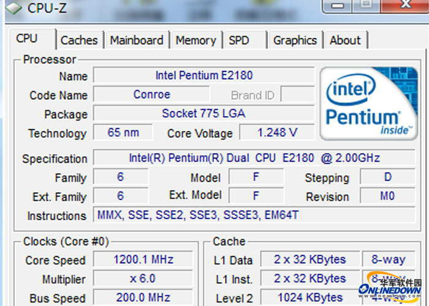Image resolution: width=429 pixels, height=306 pixels.
Task: Click the Stepping label
Action: pyautogui.click(x=327, y=178)
